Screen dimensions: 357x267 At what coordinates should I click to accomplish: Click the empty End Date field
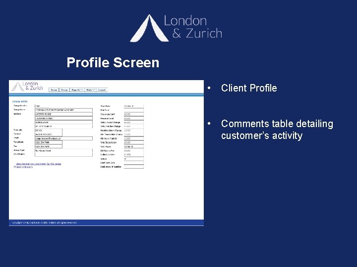[x=134, y=110]
